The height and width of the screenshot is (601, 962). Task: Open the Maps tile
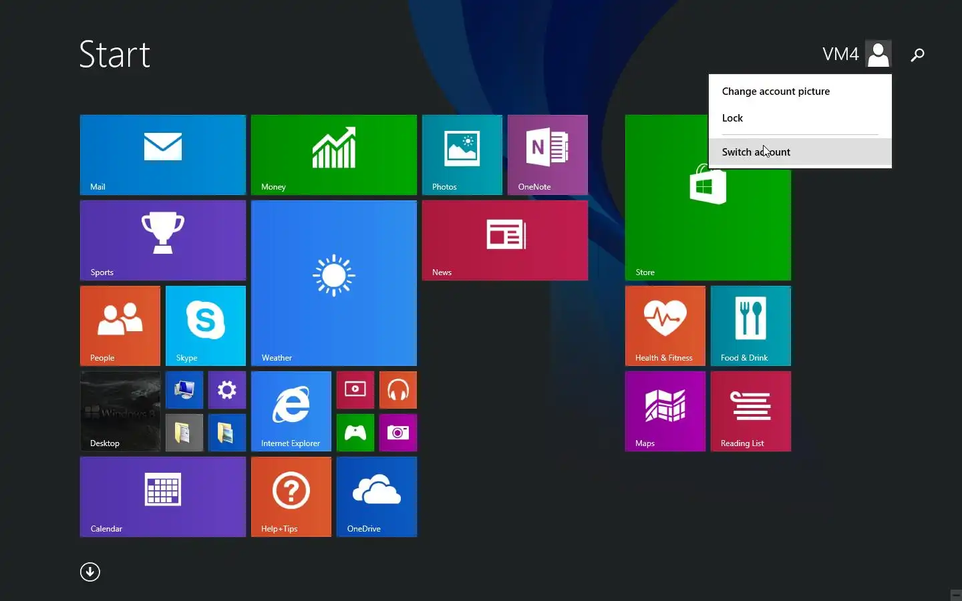click(665, 411)
